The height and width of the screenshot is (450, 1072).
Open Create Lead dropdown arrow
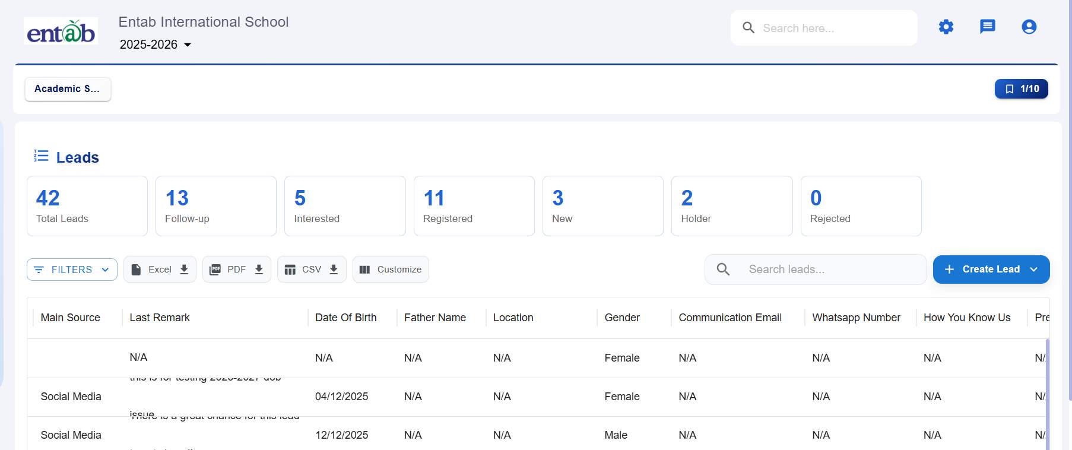[1034, 270]
